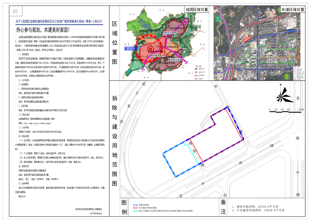Click the blue dash-dot demolition line legend swatch
311x222 pixels.
pos(135,205)
